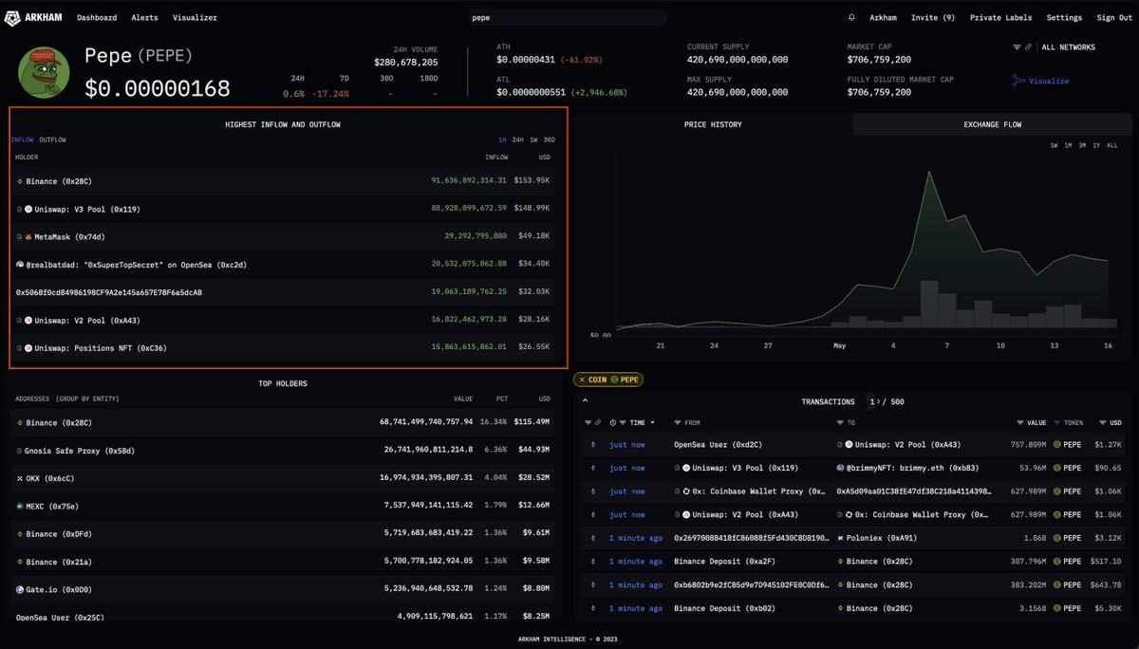Click the @realbatdad avatar icon
This screenshot has width=1139, height=649.
click(x=20, y=265)
